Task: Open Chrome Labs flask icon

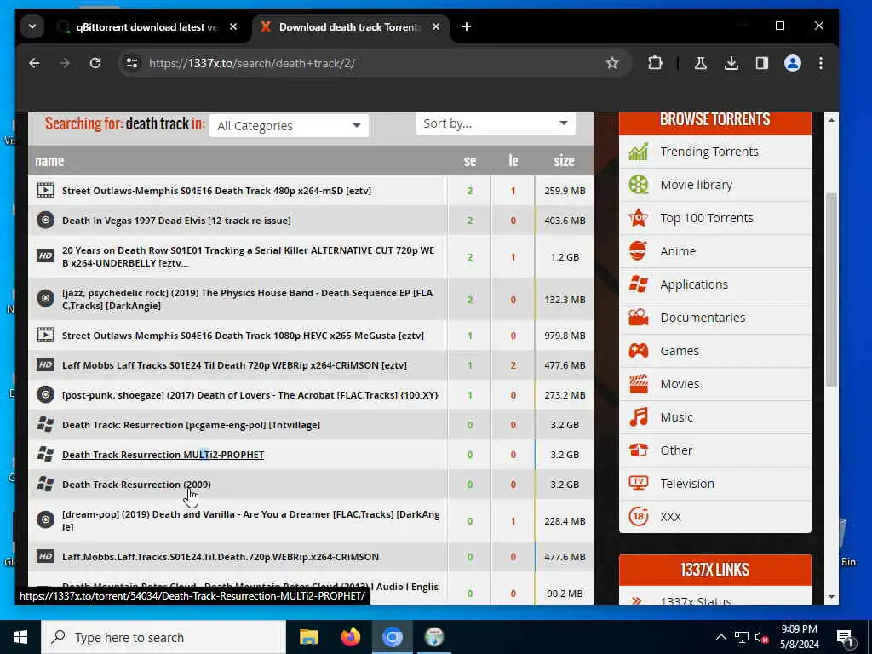Action: 701,63
